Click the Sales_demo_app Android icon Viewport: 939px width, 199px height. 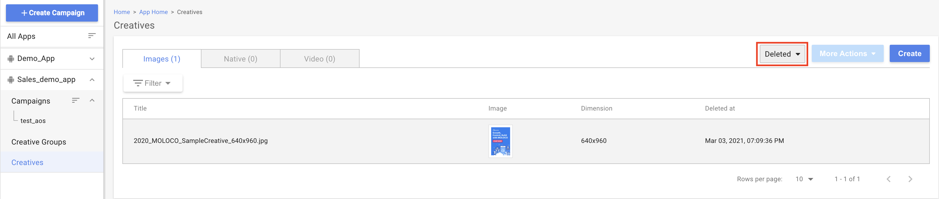(x=11, y=80)
